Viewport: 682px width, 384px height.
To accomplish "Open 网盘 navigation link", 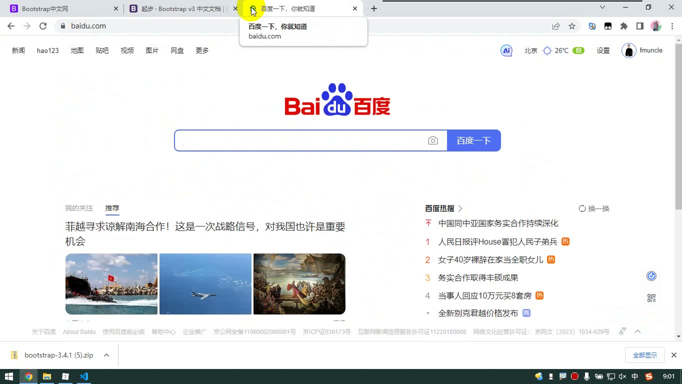I will pyautogui.click(x=177, y=50).
